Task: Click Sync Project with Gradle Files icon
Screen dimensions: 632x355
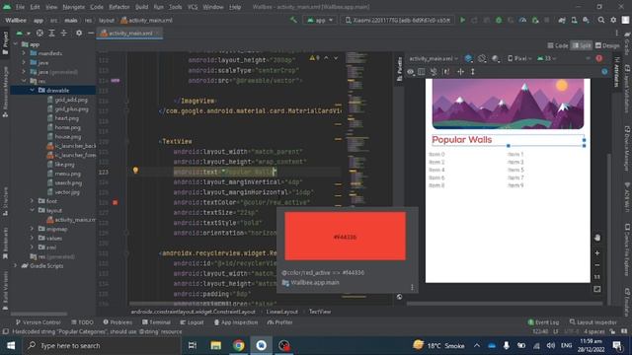Action: point(562,20)
